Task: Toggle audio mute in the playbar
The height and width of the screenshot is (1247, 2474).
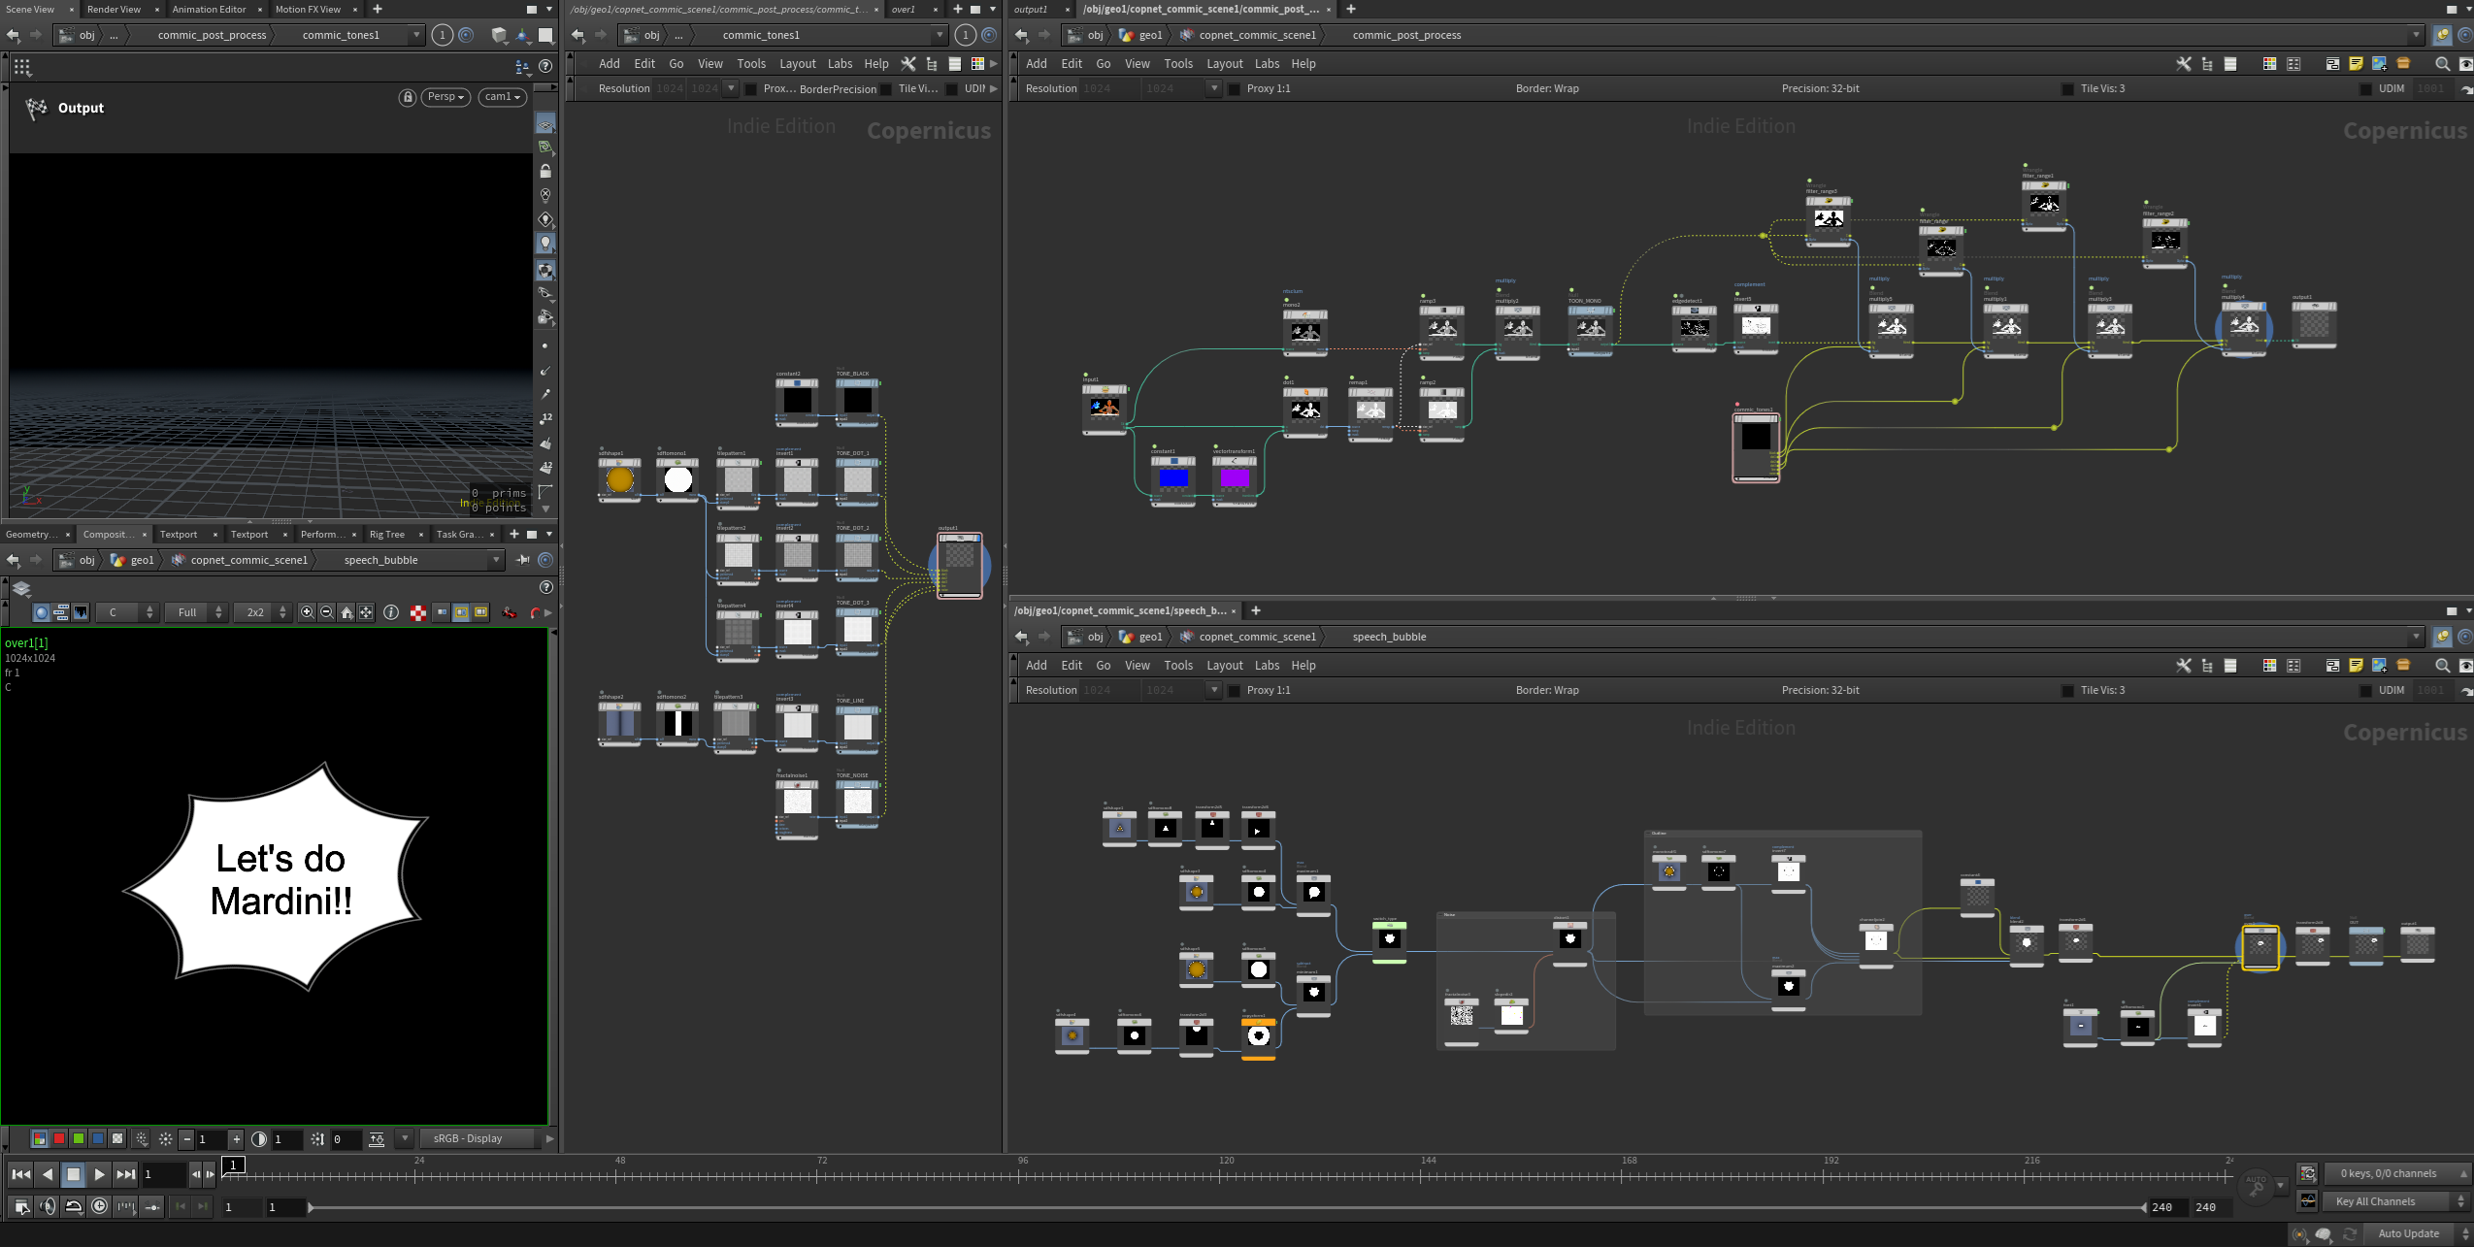Action: (48, 1206)
